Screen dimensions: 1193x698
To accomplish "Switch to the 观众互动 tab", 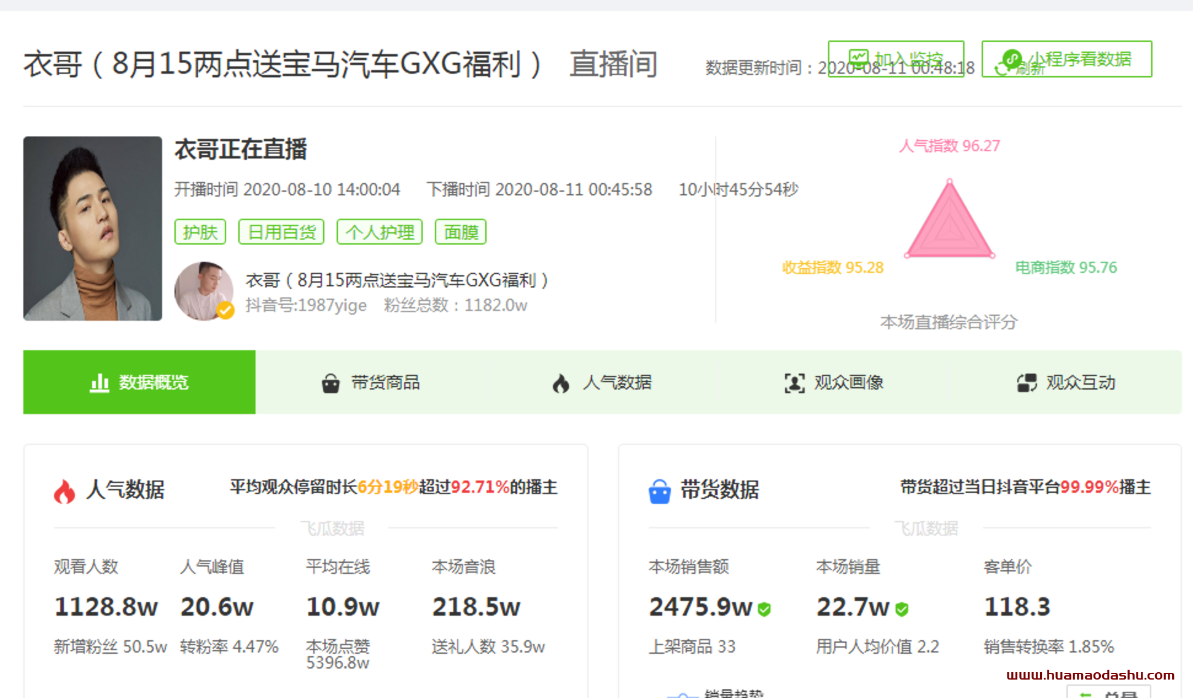I will click(x=1066, y=382).
